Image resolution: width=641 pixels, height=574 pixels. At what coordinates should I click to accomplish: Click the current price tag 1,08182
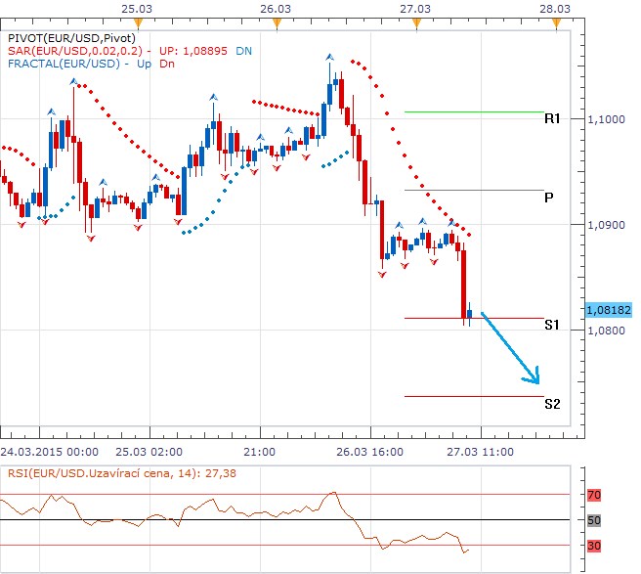point(608,309)
